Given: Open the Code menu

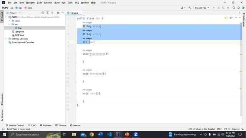Looking at the screenshot, I should pyautogui.click(x=39, y=3).
